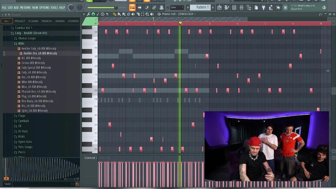The height and width of the screenshot is (189, 336).
Task: Select the Zoom tool in the Piano roll
Action: [x=147, y=14]
